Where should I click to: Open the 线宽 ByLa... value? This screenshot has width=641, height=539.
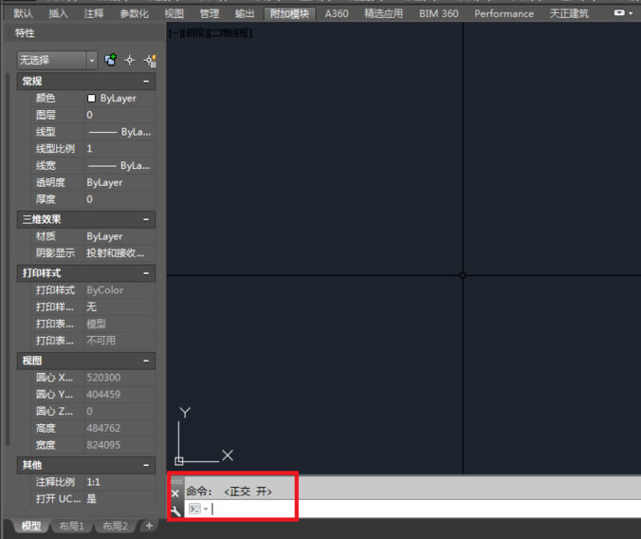point(119,165)
